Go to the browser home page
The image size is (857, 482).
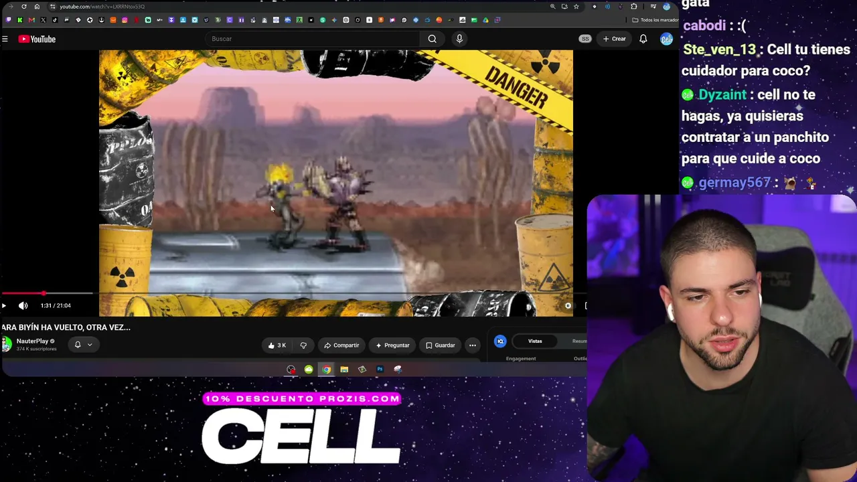pyautogui.click(x=37, y=7)
